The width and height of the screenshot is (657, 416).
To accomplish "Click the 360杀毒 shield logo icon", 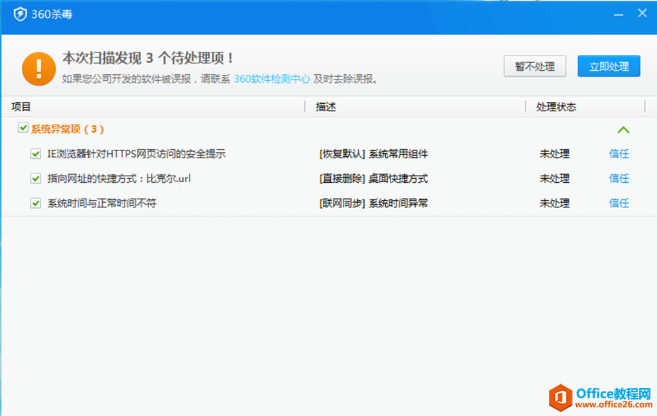I will tap(20, 14).
